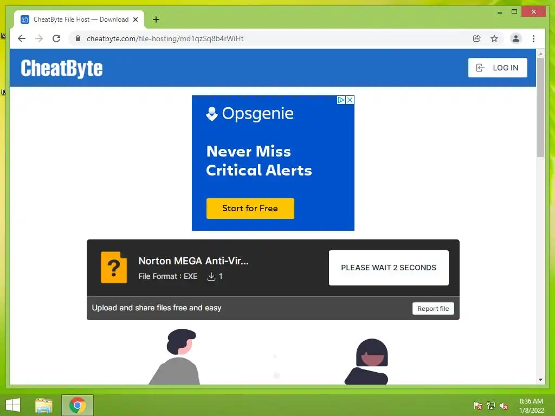The width and height of the screenshot is (555, 416).
Task: View site info via lock icon
Action: [78, 38]
